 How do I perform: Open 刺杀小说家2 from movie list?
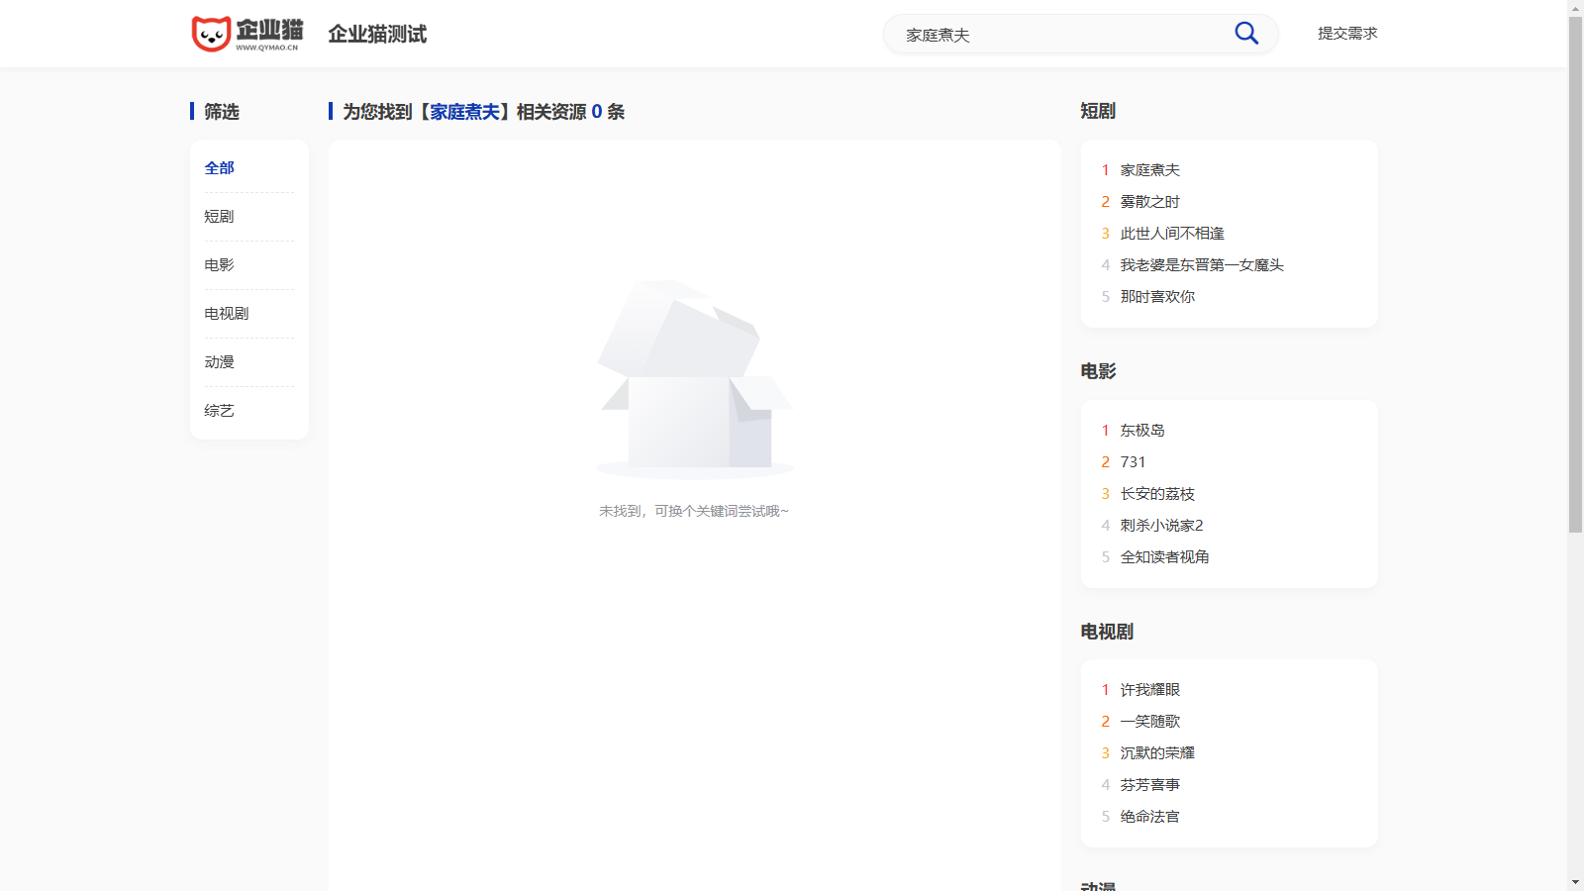1161,526
